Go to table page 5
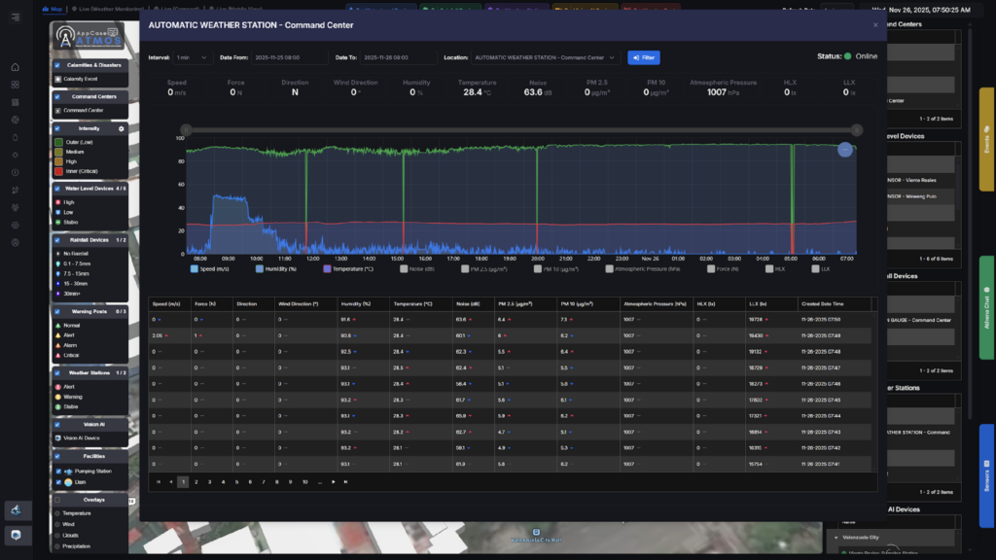The height and width of the screenshot is (560, 996). click(x=237, y=482)
